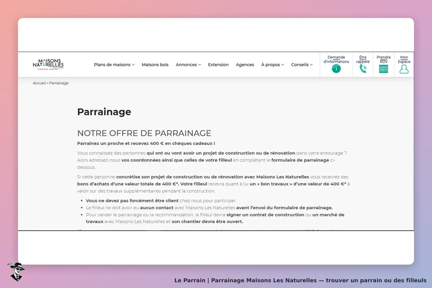The height and width of the screenshot is (288, 432).
Task: Click the bold text "aucun contact"
Action: pyautogui.click(x=157, y=208)
